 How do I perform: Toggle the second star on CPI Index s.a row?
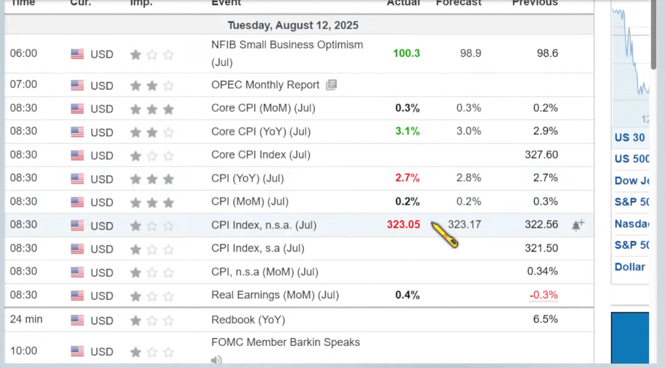pos(152,248)
